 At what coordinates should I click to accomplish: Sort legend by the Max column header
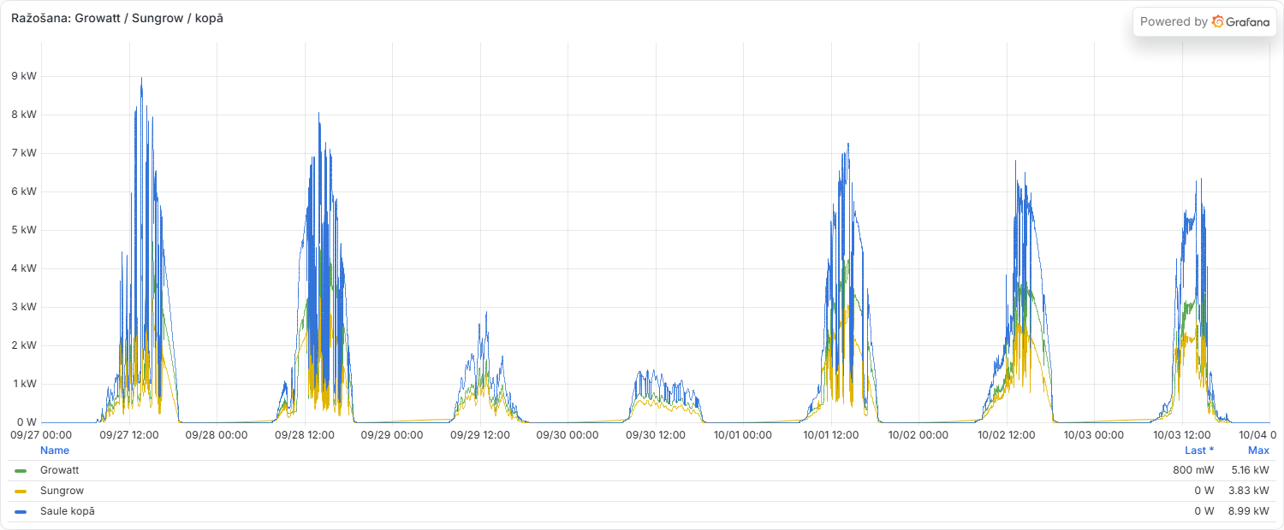(x=1258, y=450)
